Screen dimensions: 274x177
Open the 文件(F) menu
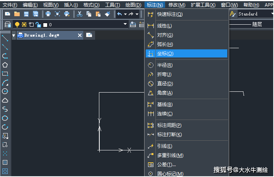tap(10, 5)
